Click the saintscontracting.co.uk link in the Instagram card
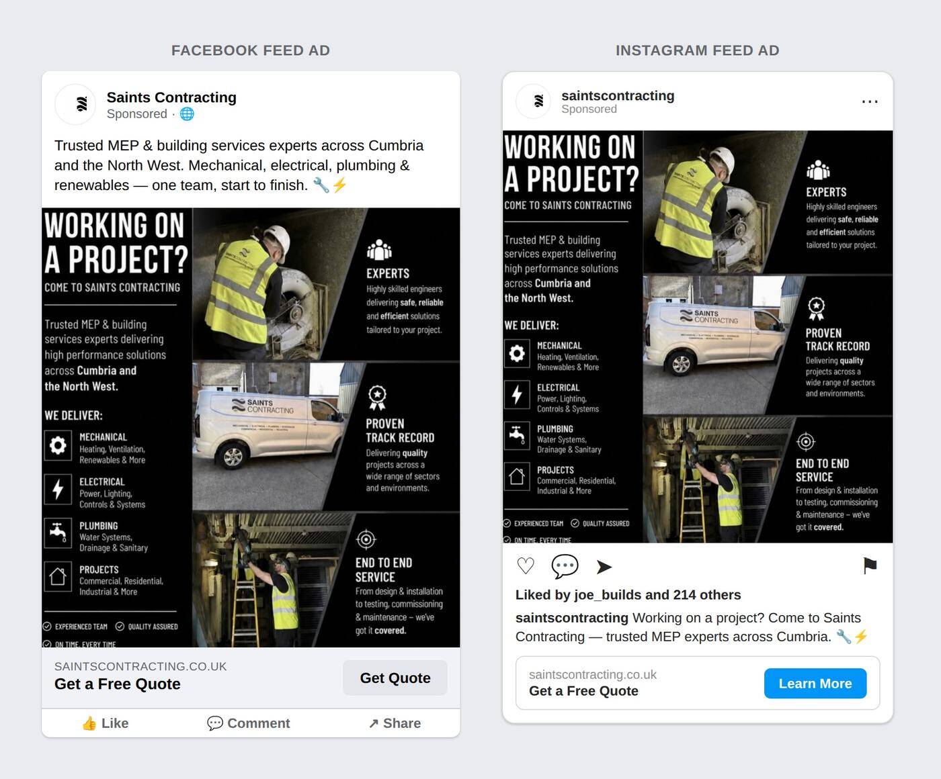Viewport: 941px width, 779px height. click(x=593, y=674)
